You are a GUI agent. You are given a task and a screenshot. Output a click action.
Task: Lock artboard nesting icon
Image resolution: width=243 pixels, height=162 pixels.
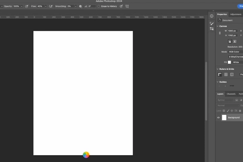tap(236, 111)
